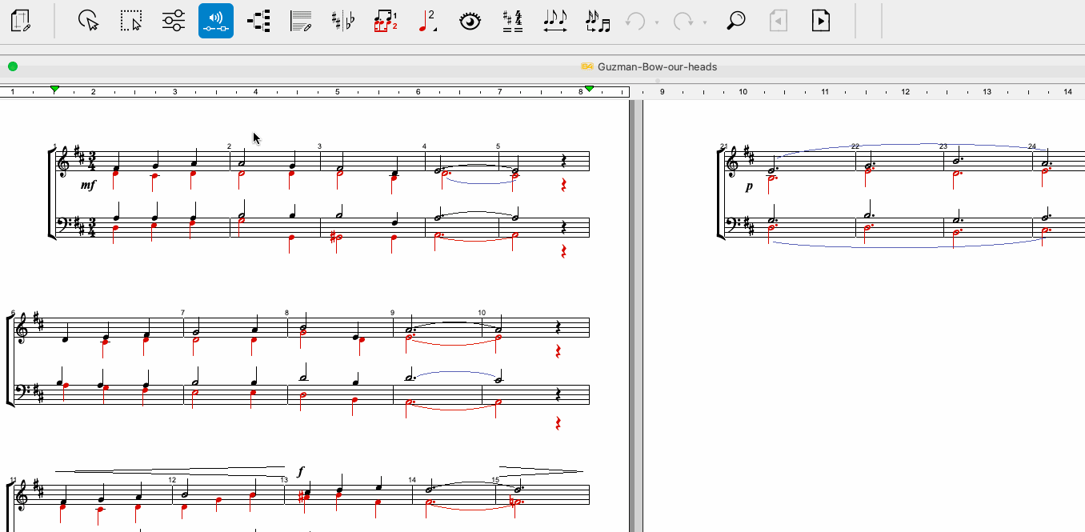This screenshot has width=1085, height=532.
Task: Go to the next page
Action: point(820,21)
